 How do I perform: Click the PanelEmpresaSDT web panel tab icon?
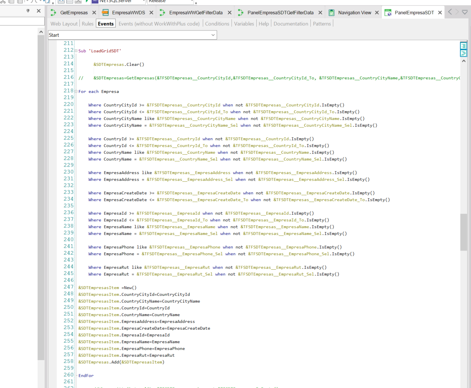pos(388,13)
